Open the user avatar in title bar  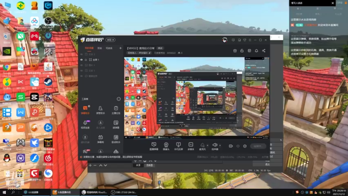pyautogui.click(x=224, y=40)
